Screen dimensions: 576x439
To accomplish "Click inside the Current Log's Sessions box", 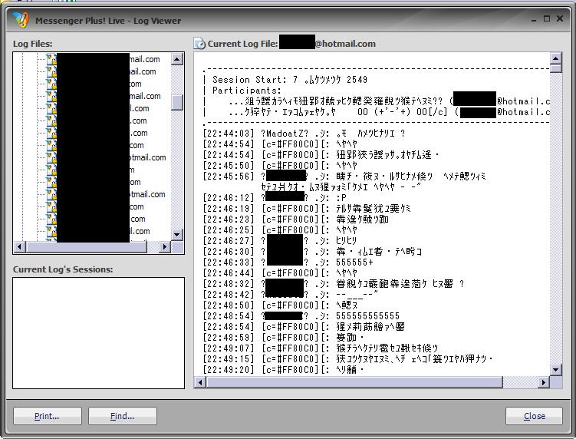I will tap(98, 332).
